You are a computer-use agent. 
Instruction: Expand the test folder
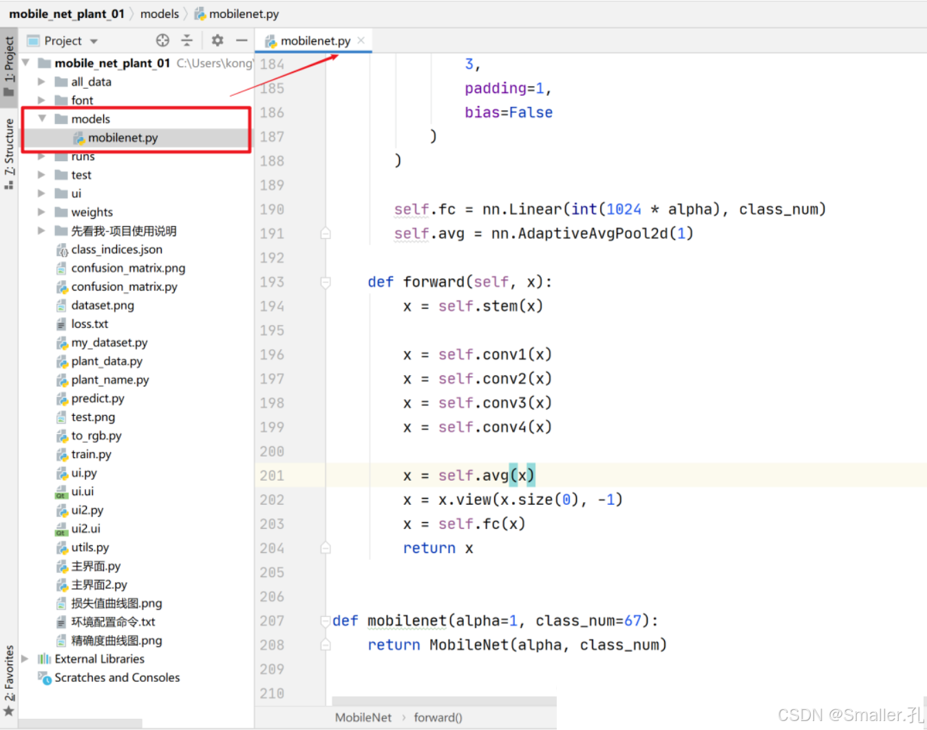click(41, 175)
